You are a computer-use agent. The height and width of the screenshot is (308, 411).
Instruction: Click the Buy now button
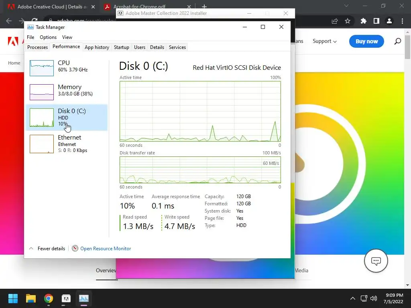(366, 41)
